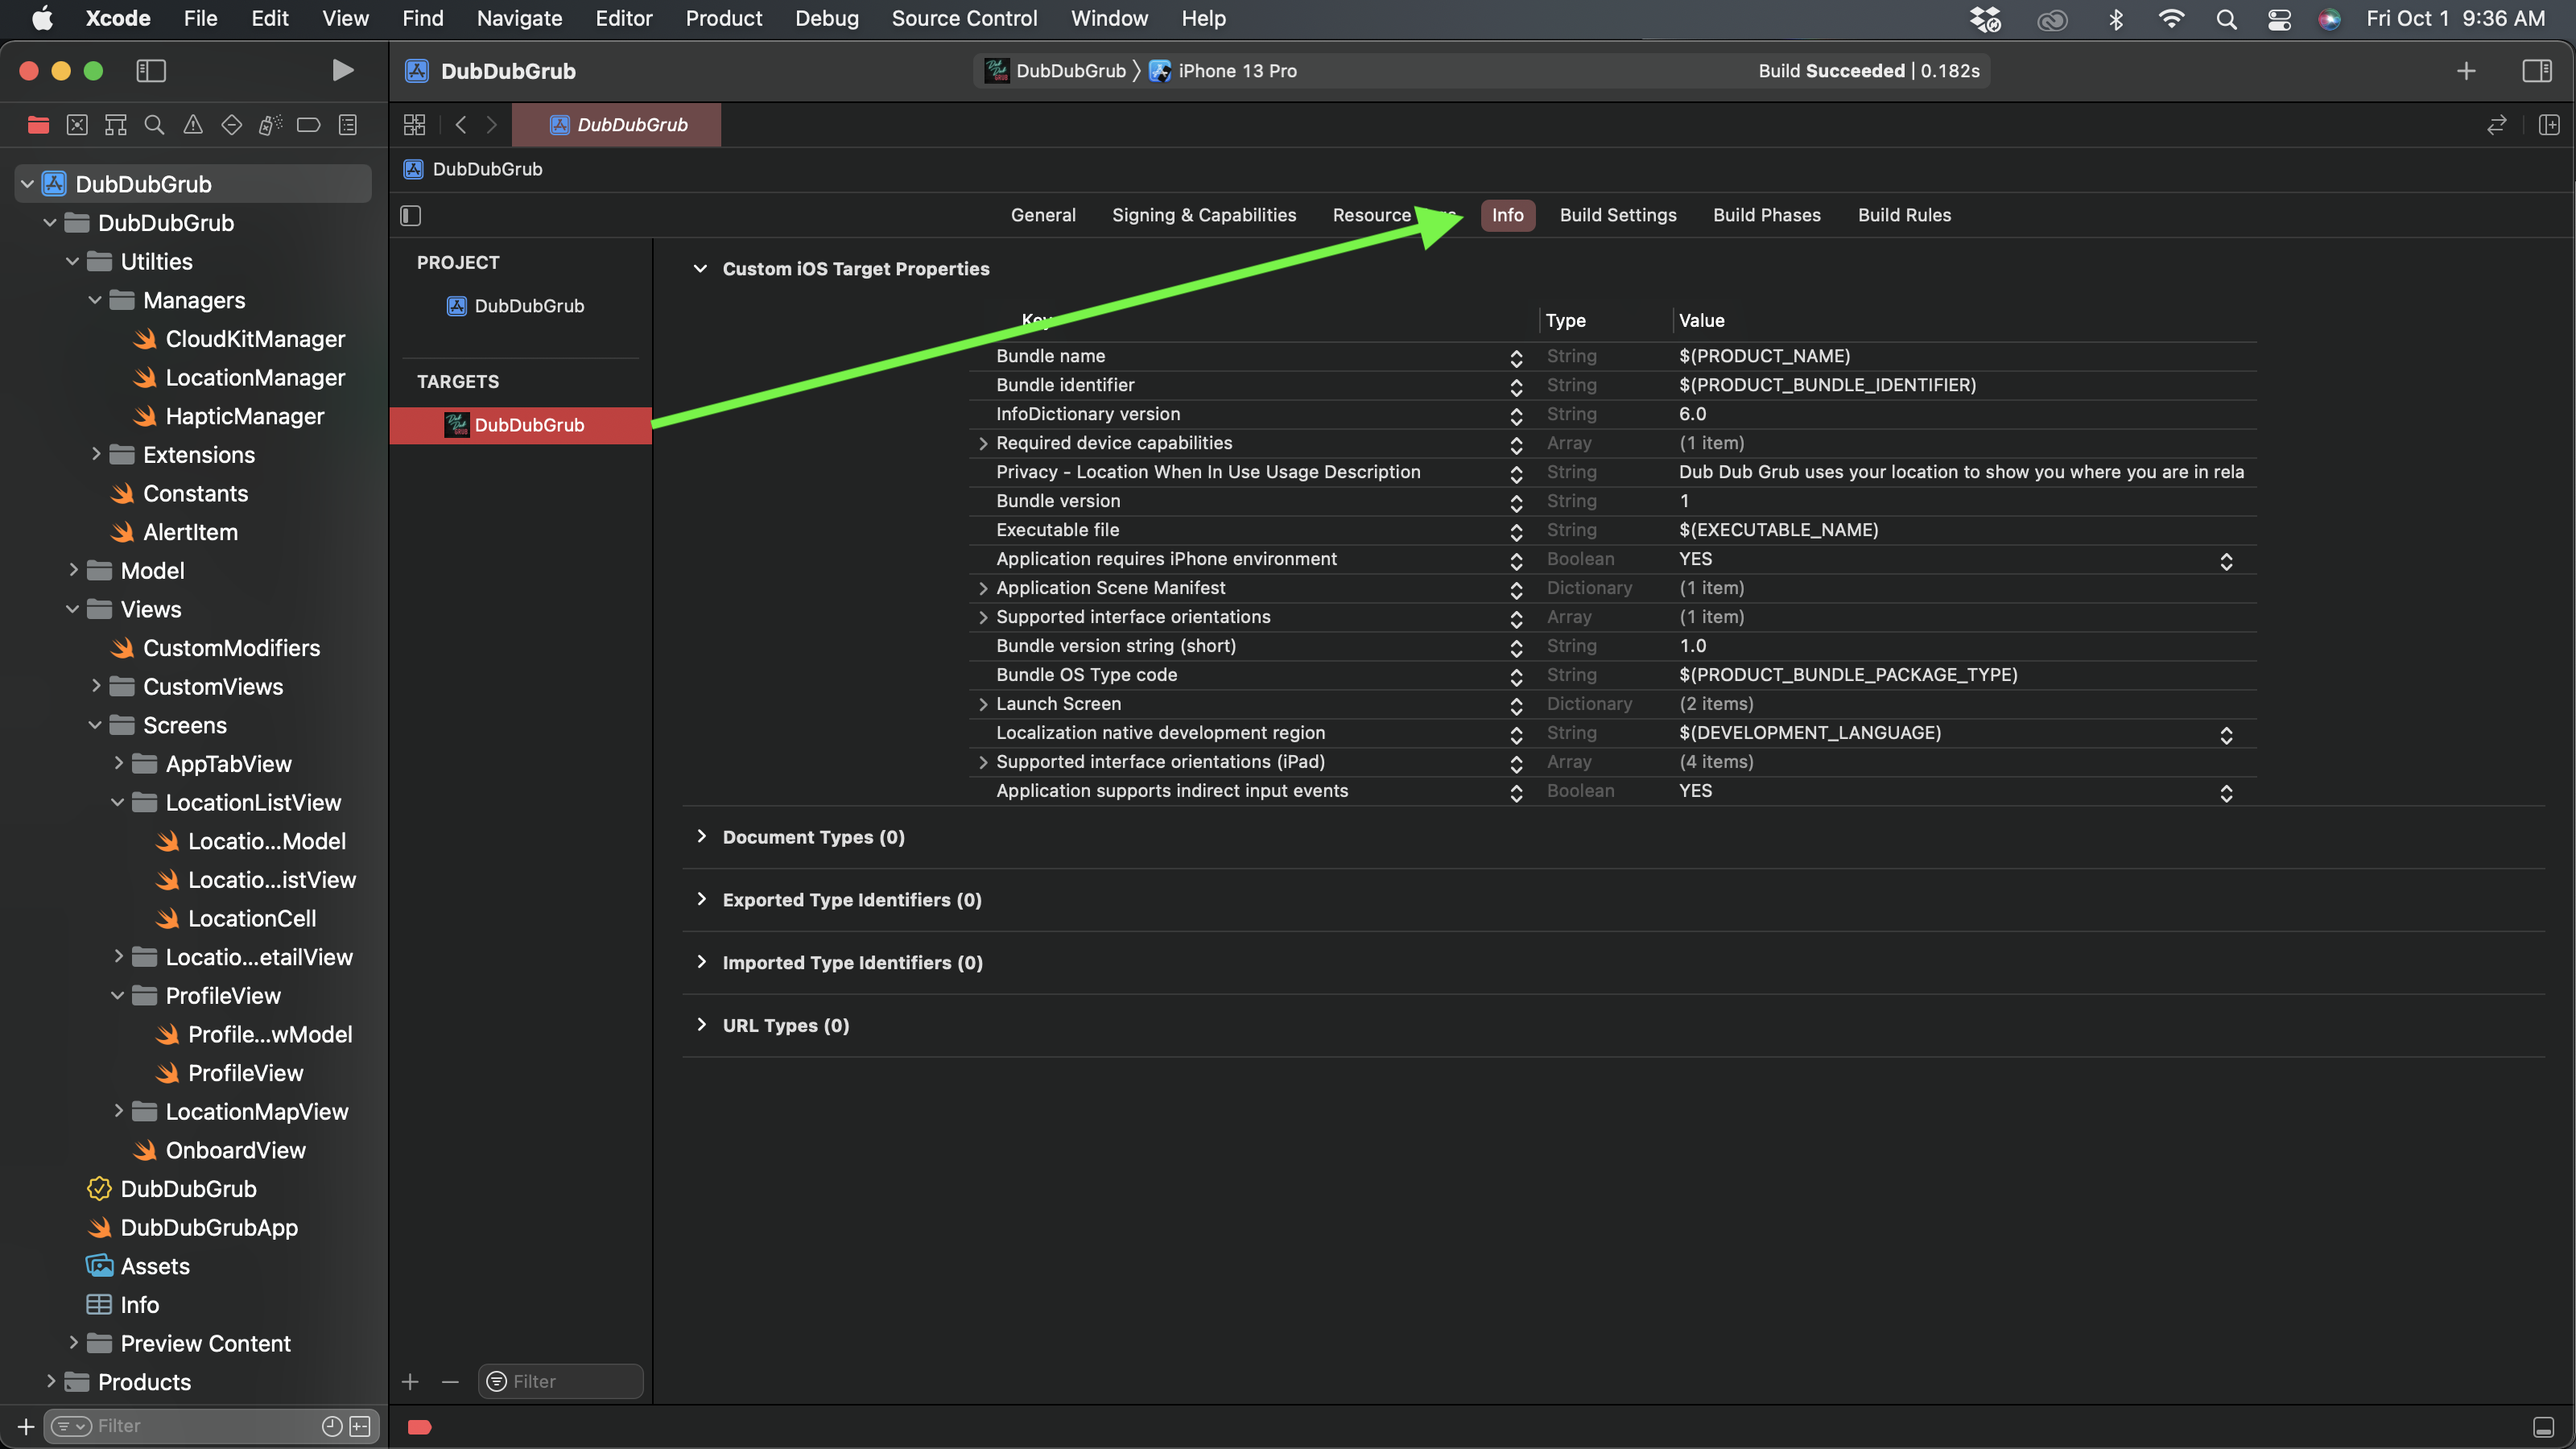
Task: Add an editor on the right
Action: [x=2549, y=125]
